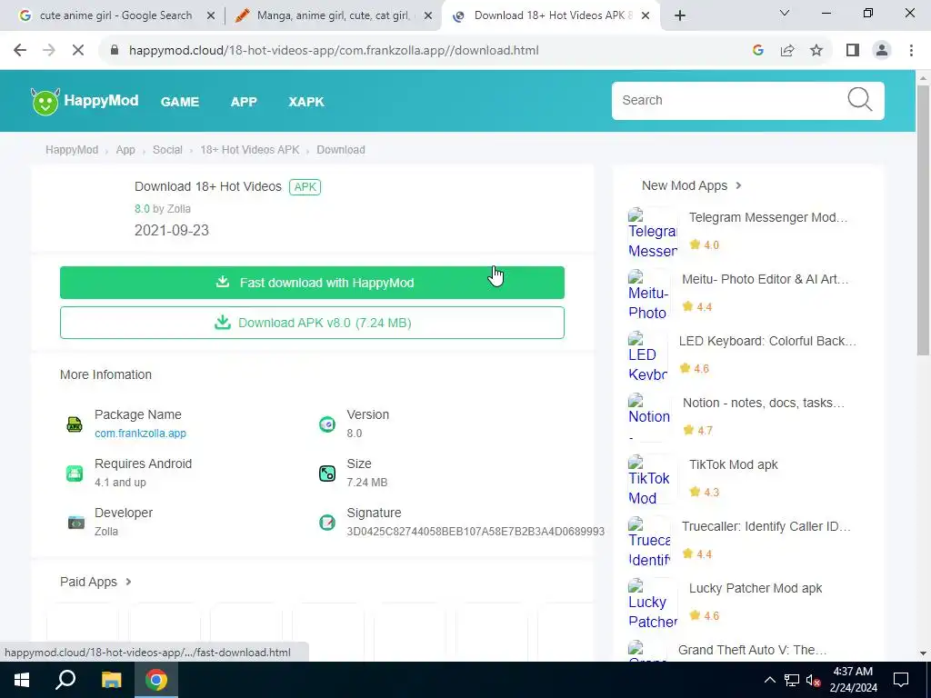Open Truecaller: Identify Caller ID listing
This screenshot has height=698, width=931.
(x=766, y=526)
